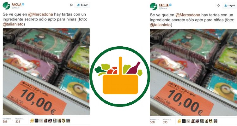
Task: Open the @talianieto mention in right tweet
Action: point(160,25)
